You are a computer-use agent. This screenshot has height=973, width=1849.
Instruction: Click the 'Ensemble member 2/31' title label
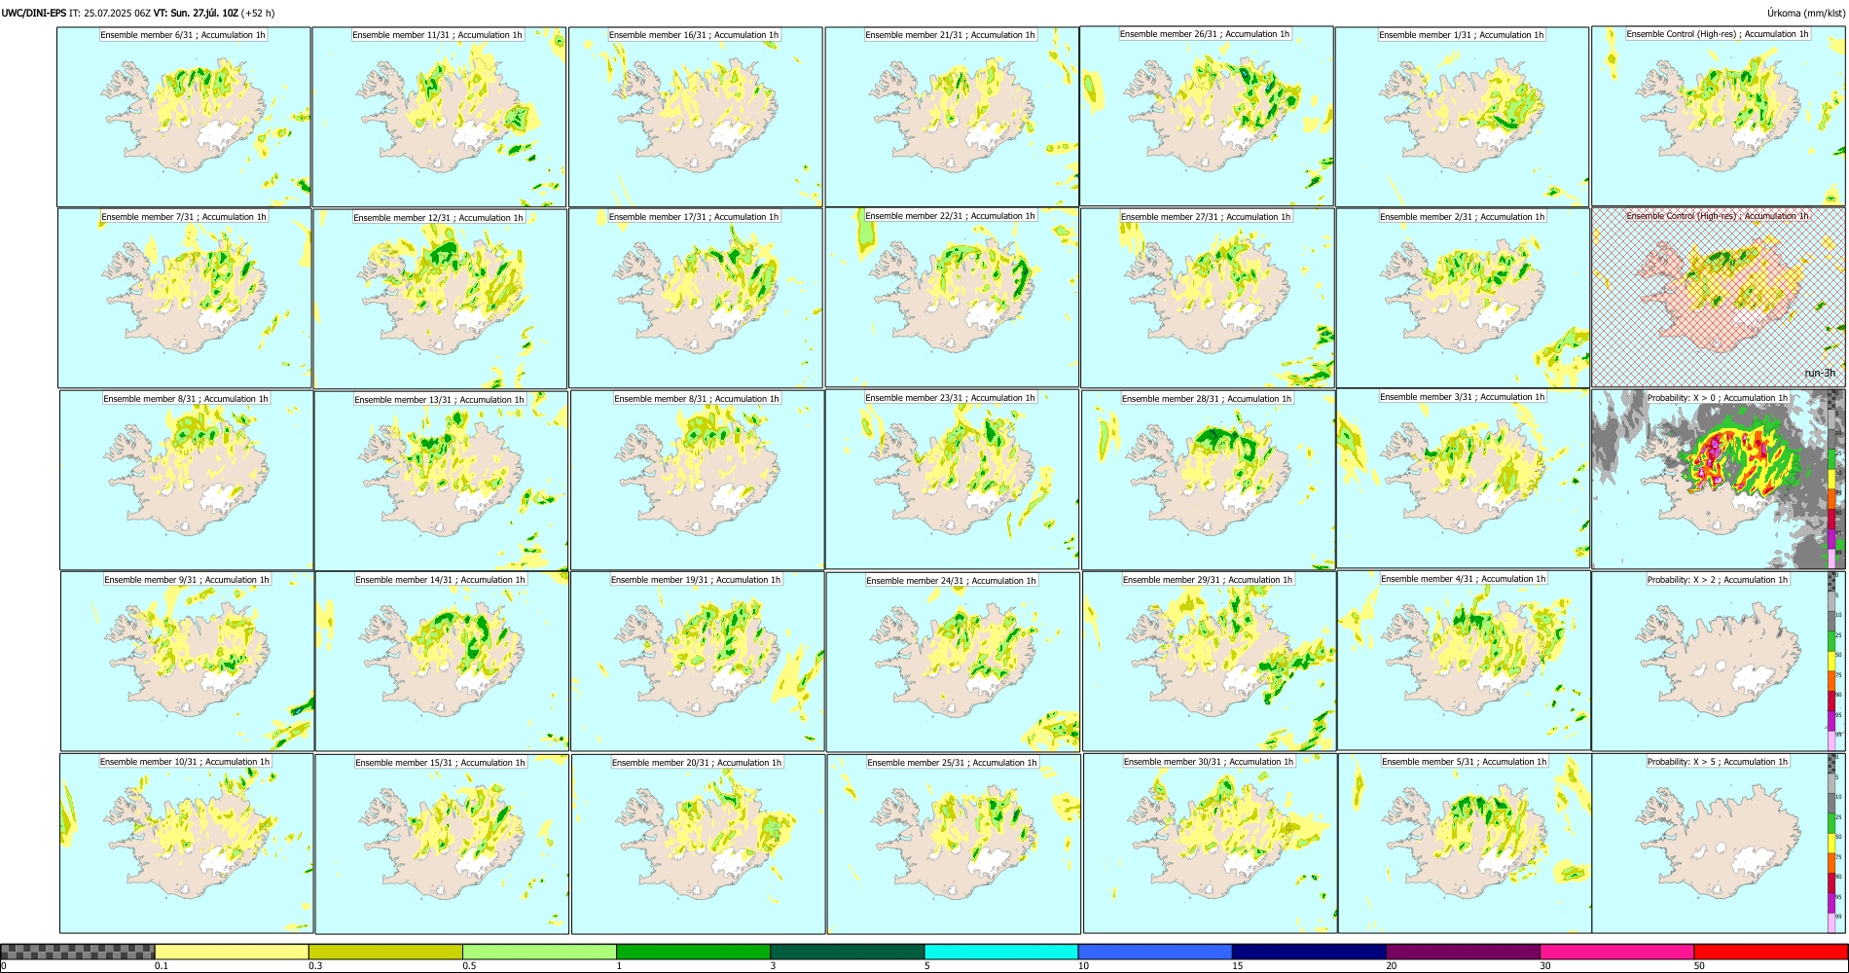pos(1462,217)
